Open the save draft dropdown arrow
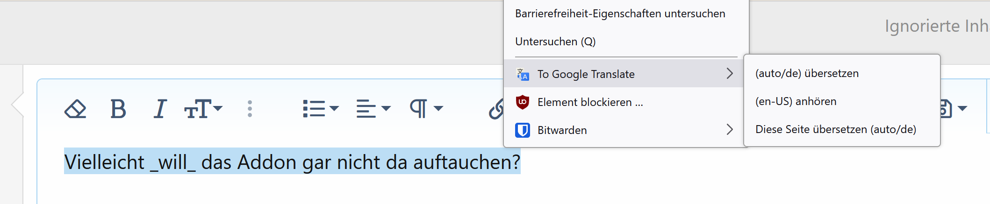990x204 pixels. 962,108
